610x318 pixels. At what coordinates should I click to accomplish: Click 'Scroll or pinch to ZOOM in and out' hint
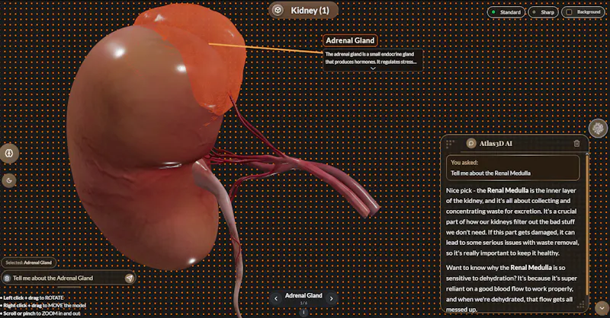pyautogui.click(x=41, y=313)
